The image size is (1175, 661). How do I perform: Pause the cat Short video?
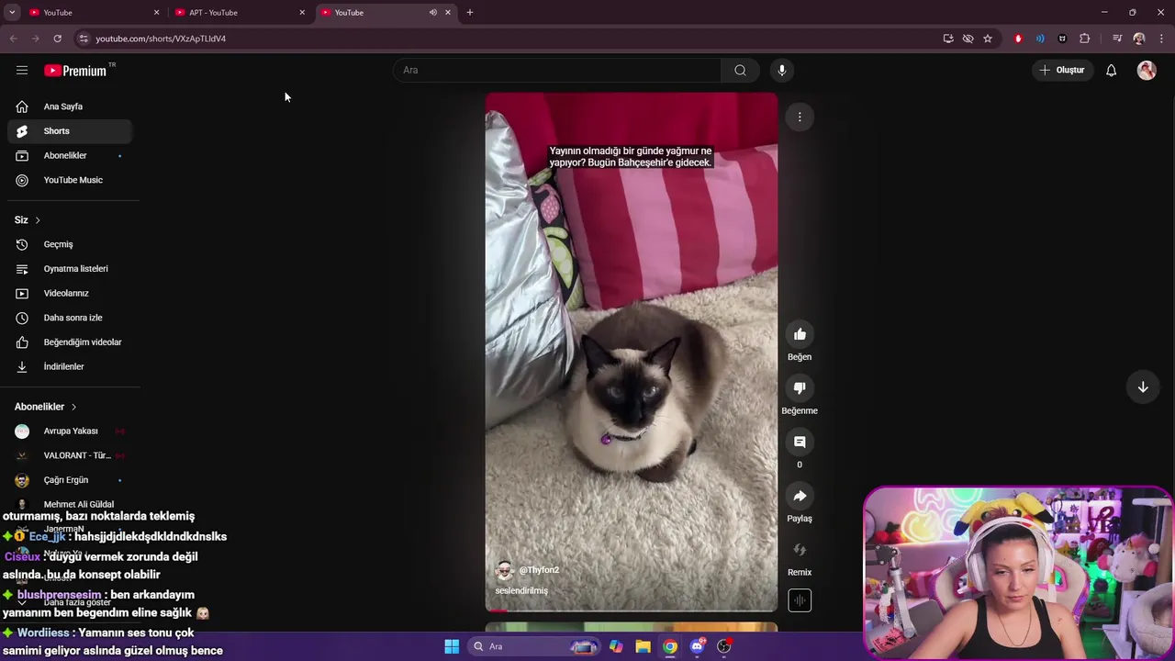[632, 352]
